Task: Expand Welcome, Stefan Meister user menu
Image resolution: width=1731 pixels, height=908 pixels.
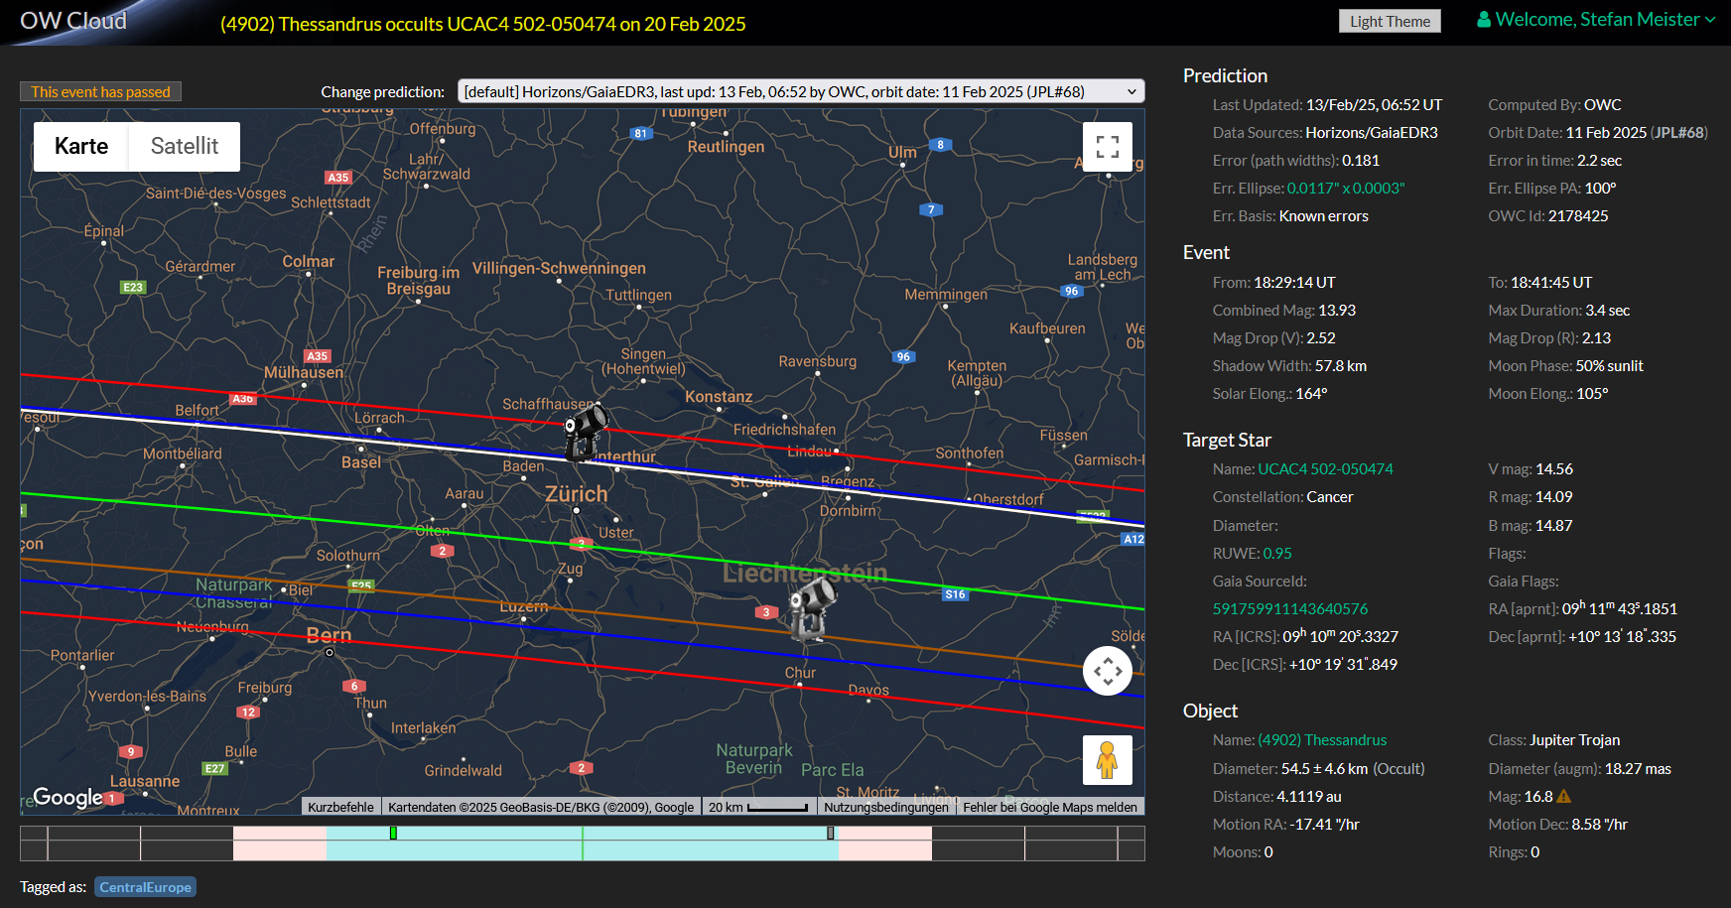Action: (x=1597, y=20)
